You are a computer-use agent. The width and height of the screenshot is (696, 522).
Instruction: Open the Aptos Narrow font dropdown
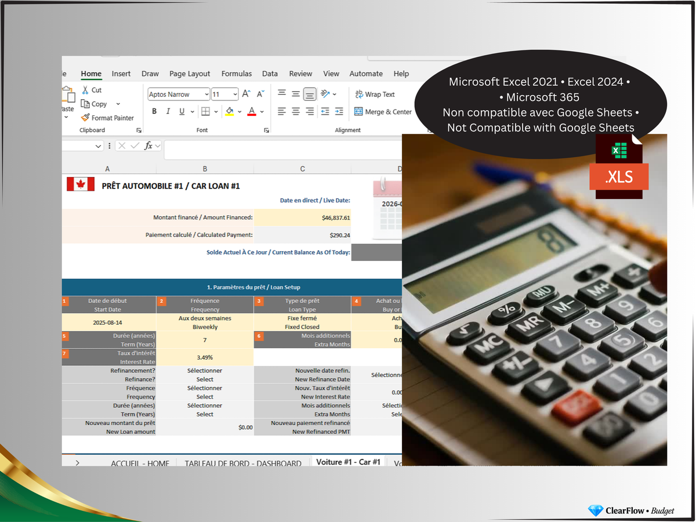click(206, 95)
